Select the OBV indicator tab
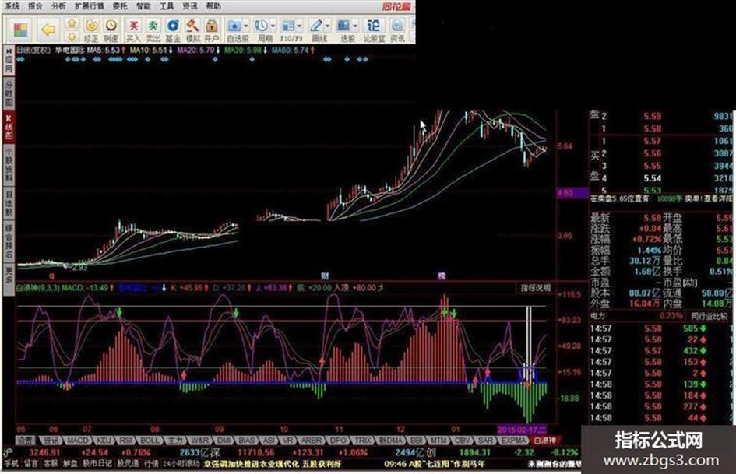 coord(463,441)
